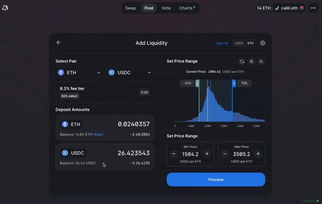Reset the price chart with refresh icon
The image size is (322, 204).
pos(242,62)
